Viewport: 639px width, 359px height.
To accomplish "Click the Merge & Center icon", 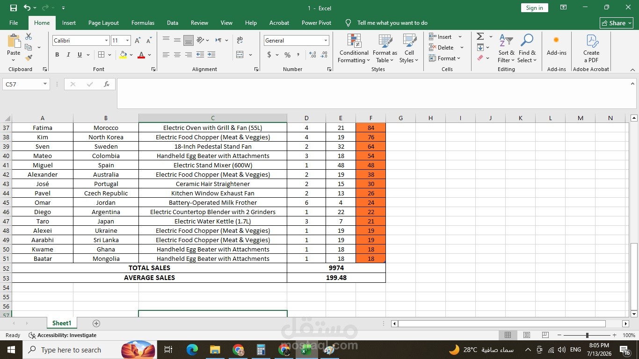I will point(240,55).
